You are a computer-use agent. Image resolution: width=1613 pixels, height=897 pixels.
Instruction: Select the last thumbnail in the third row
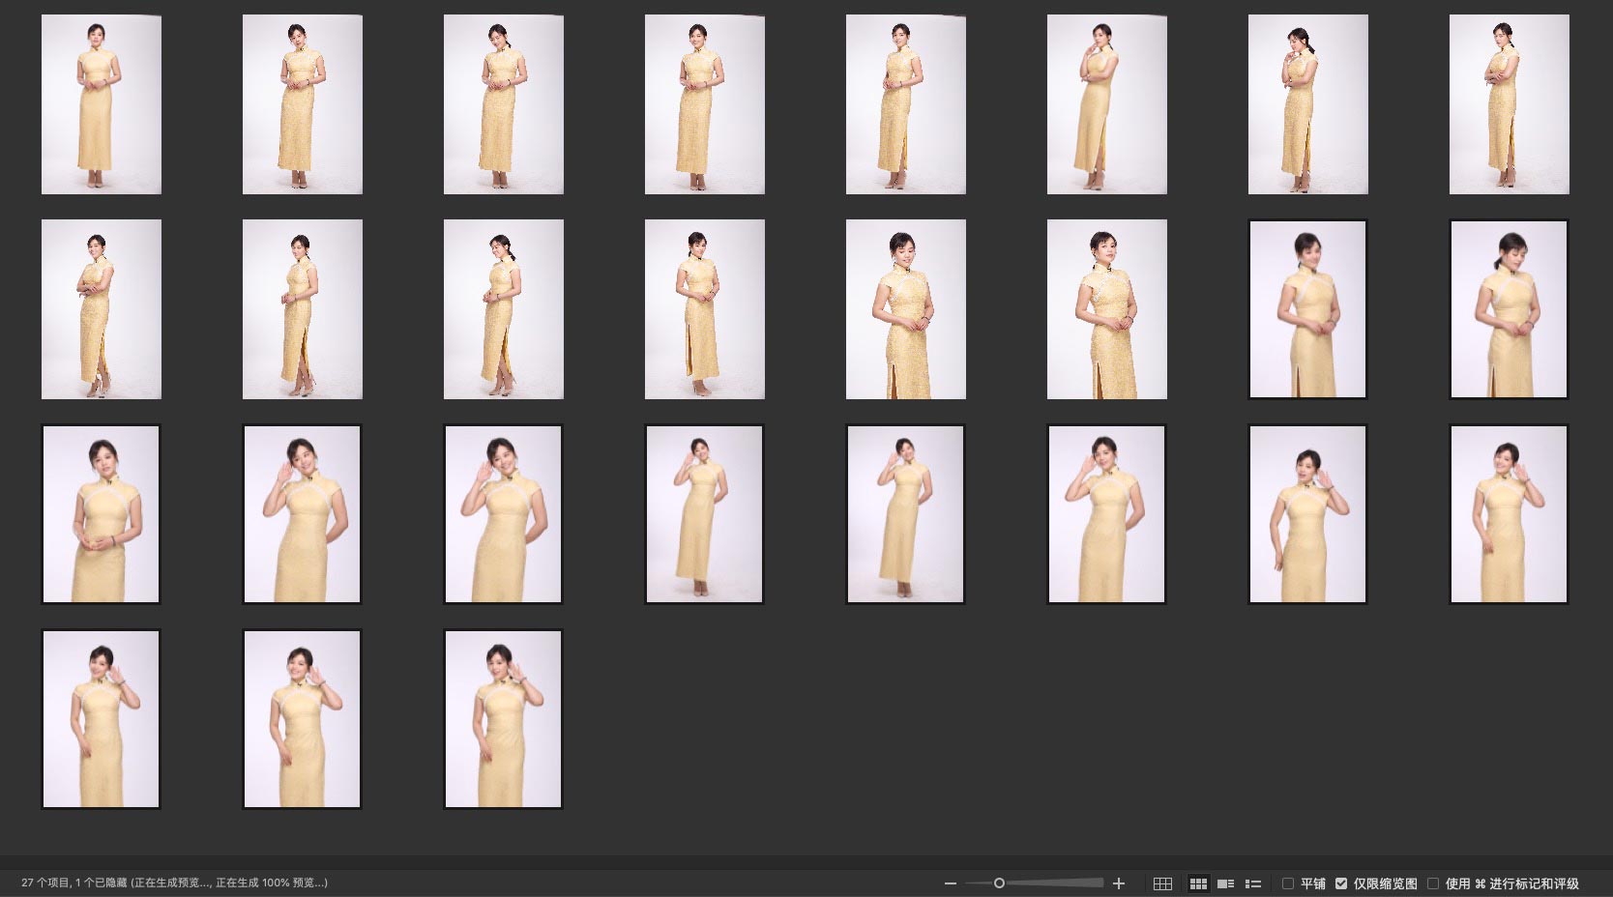[x=1509, y=514]
